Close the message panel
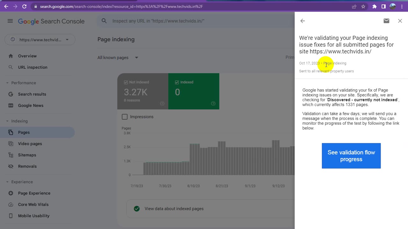408x229 pixels. (400, 21)
